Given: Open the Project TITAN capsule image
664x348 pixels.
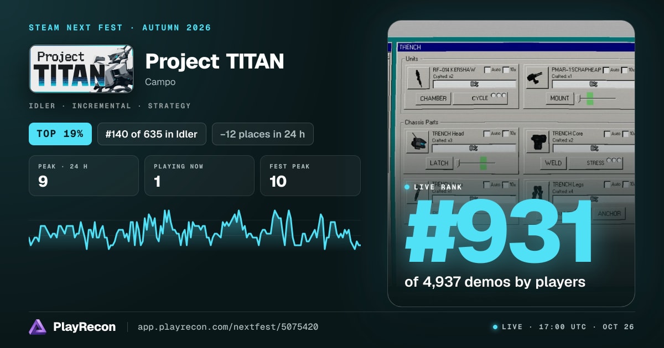Looking at the screenshot, I should pyautogui.click(x=81, y=68).
